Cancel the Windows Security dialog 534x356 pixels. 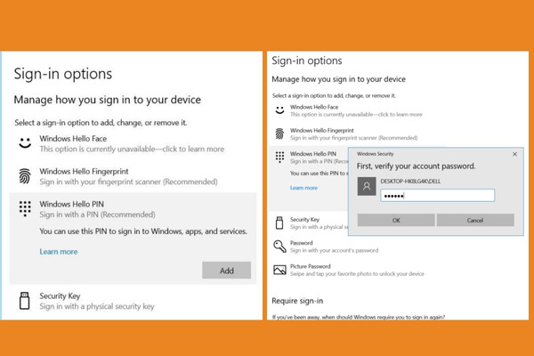click(475, 221)
